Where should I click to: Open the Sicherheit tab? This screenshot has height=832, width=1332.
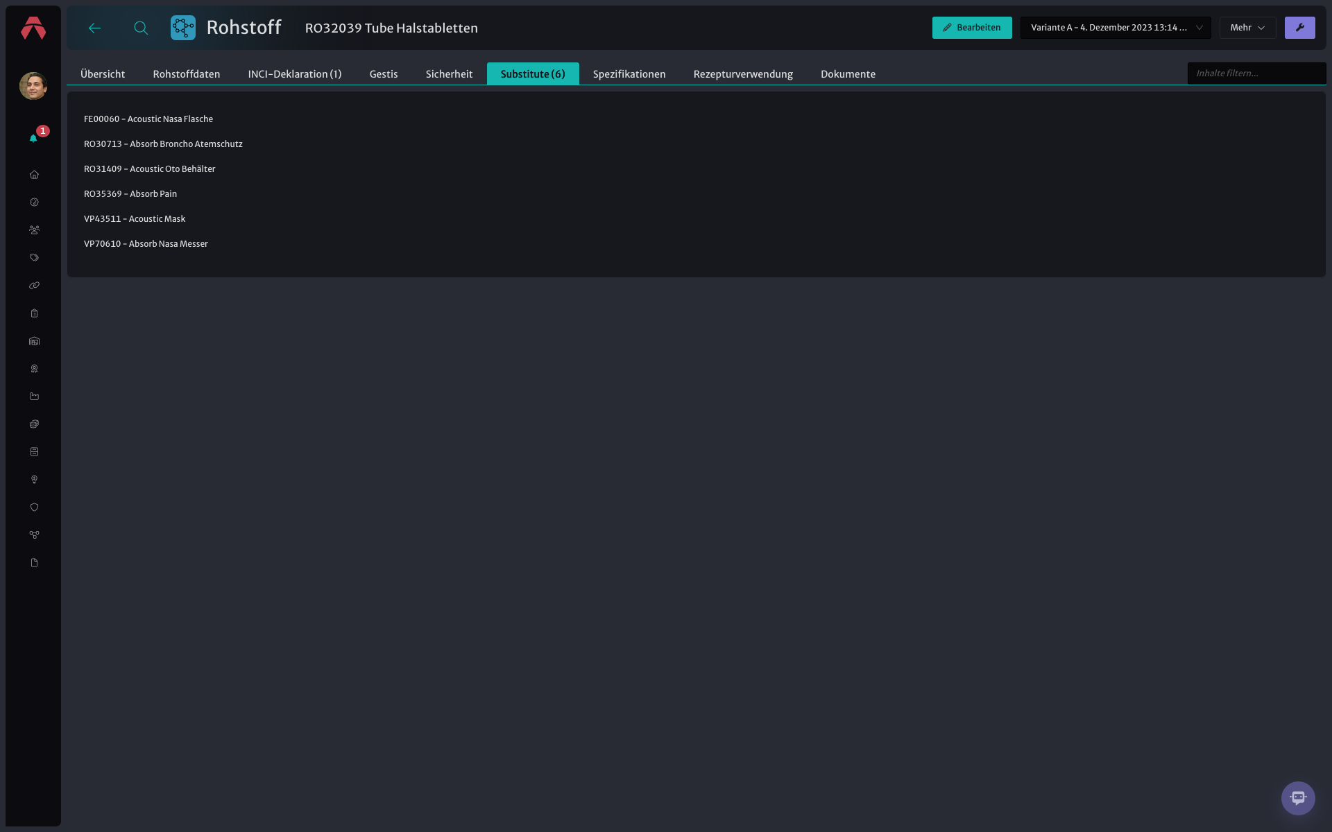pos(449,74)
